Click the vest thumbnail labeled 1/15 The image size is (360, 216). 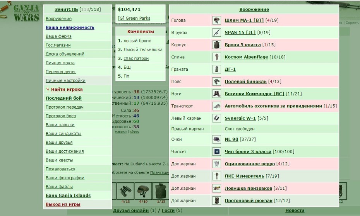point(161,191)
